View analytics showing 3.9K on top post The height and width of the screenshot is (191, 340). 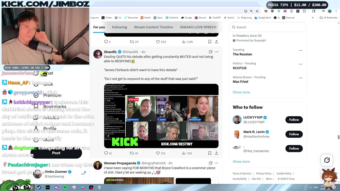point(187,42)
